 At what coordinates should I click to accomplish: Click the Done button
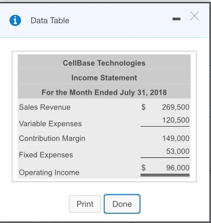(x=122, y=204)
